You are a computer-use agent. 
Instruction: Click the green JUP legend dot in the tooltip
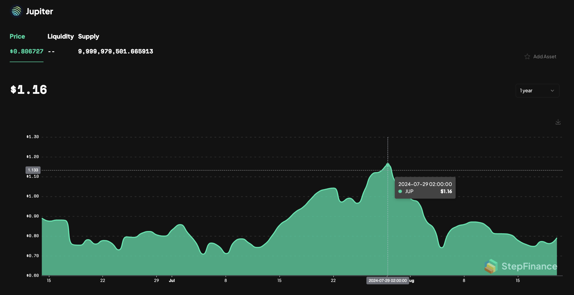(x=400, y=191)
